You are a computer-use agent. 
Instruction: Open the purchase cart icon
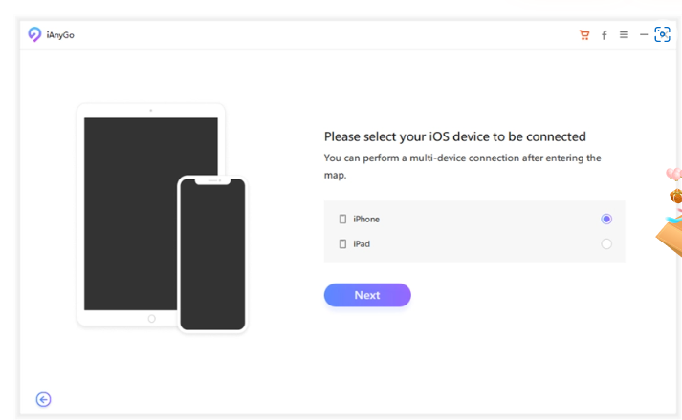(x=584, y=35)
